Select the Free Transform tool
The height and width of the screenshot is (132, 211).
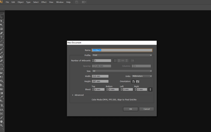pyautogui.click(x=2, y=77)
